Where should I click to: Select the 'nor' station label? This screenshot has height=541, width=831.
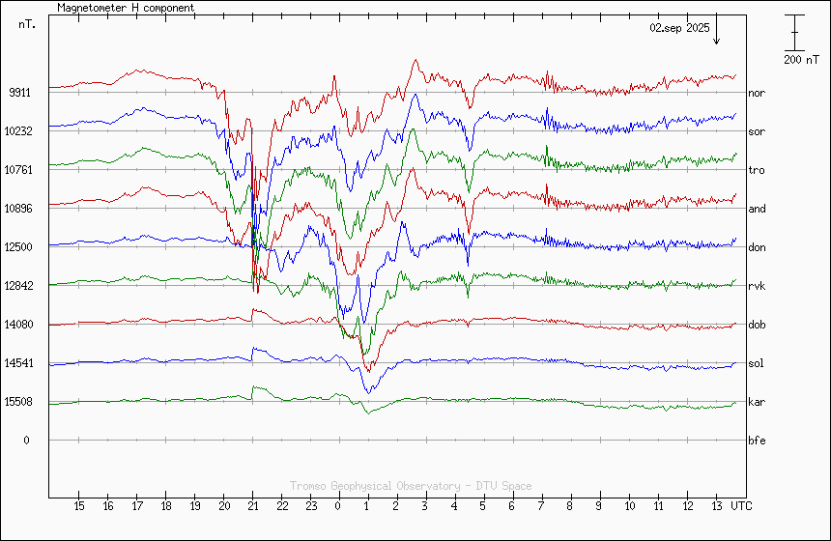[x=757, y=93]
